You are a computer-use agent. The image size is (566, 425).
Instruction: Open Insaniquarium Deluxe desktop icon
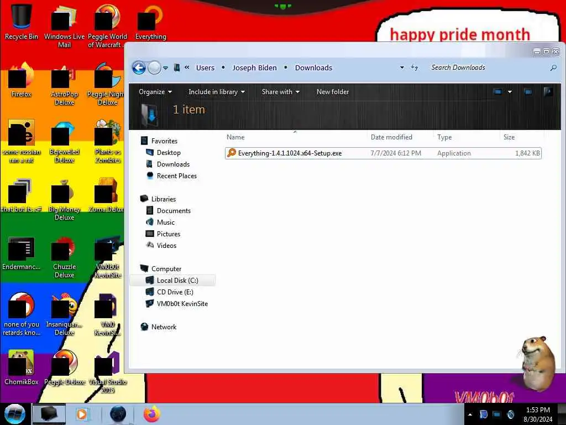click(64, 314)
